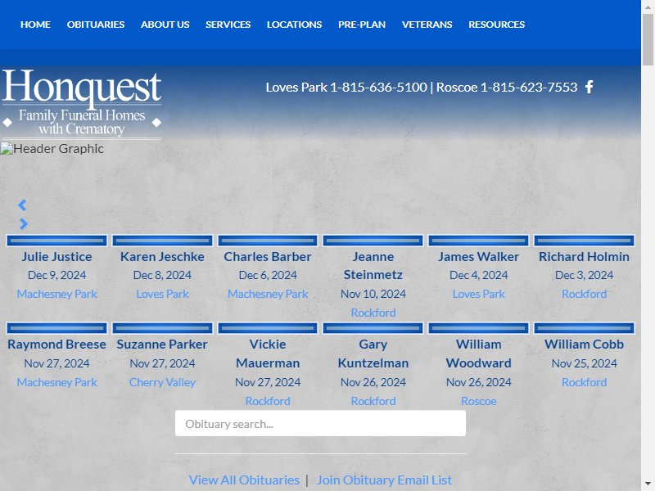Viewport: 655px width, 491px height.
Task: Click the blue photo frame above William Woodward
Action: pos(479,328)
